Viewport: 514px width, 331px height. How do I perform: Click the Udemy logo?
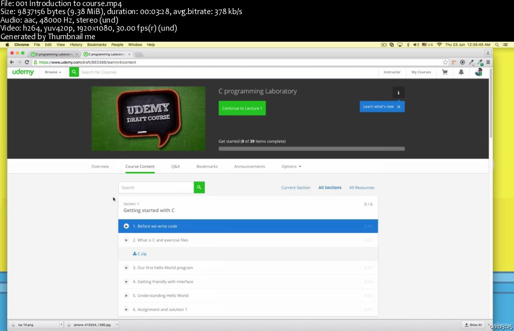point(23,72)
